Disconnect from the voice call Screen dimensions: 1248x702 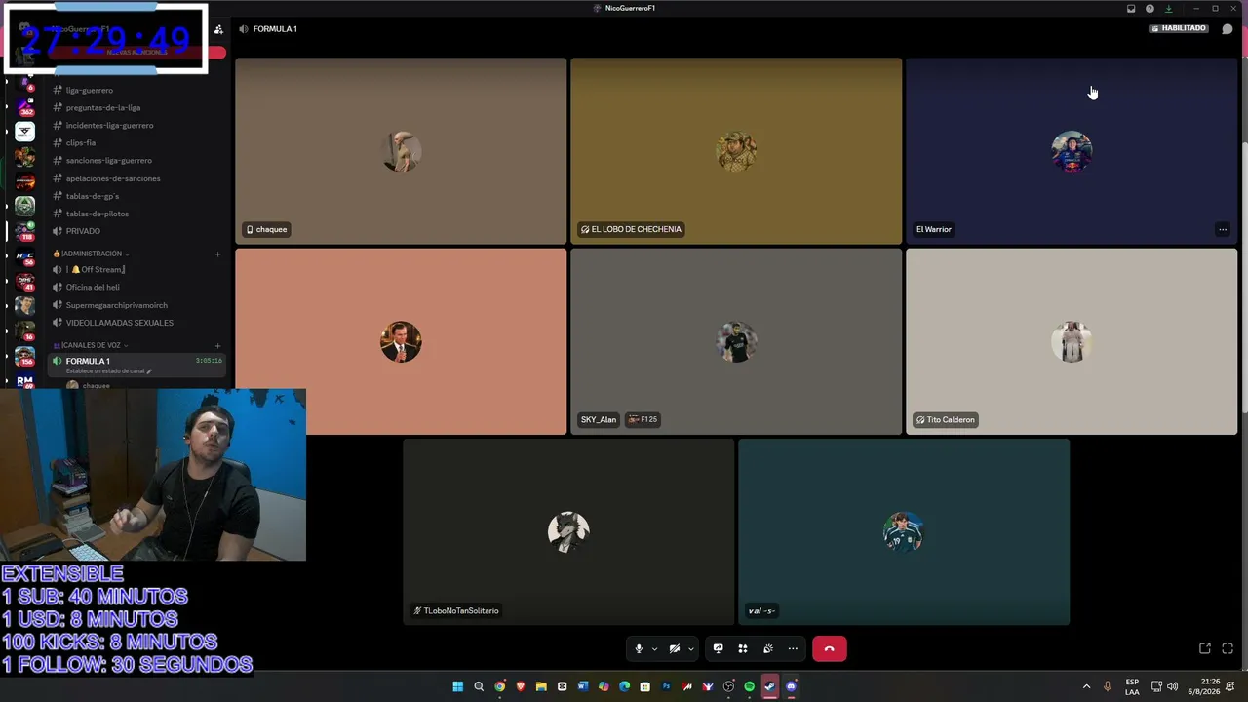pyautogui.click(x=830, y=648)
